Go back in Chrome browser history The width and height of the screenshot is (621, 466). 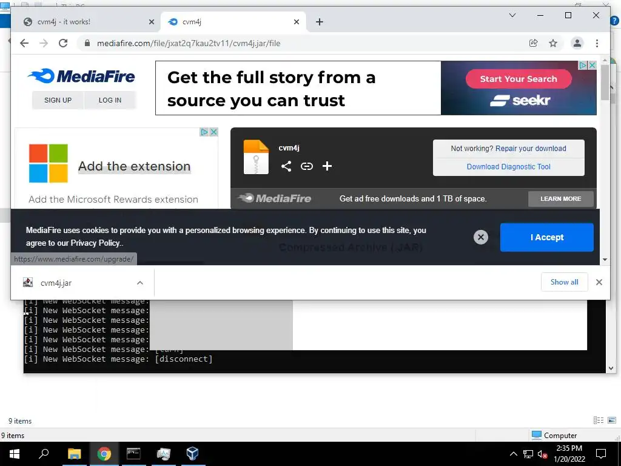coord(24,43)
